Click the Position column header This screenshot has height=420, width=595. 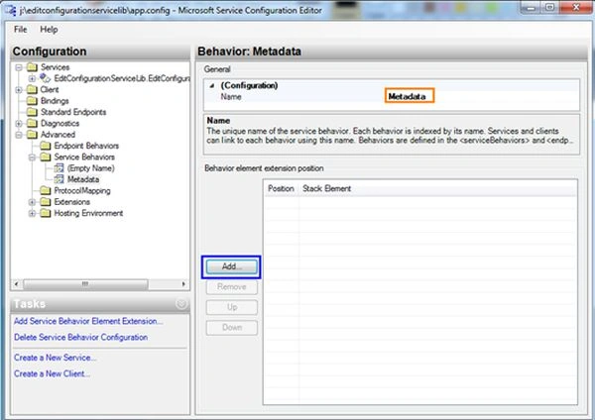[282, 188]
